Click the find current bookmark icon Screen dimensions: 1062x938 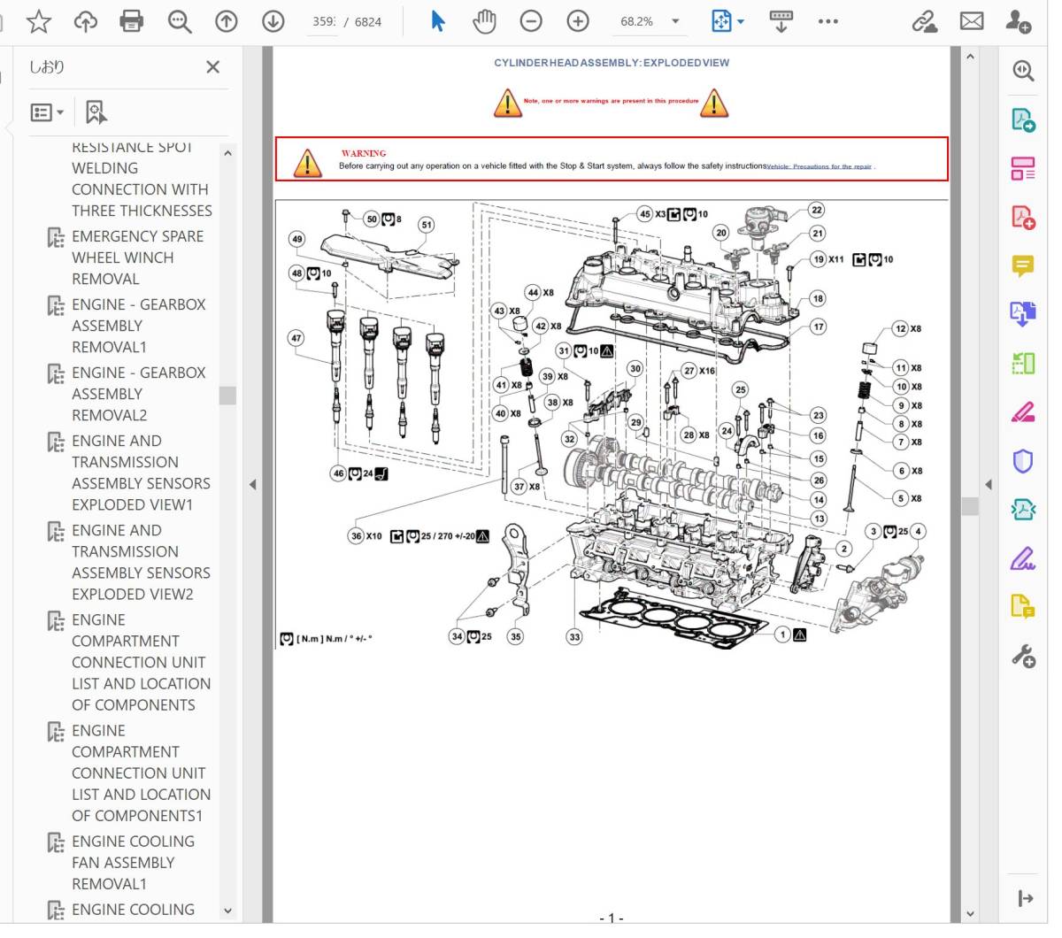point(96,112)
